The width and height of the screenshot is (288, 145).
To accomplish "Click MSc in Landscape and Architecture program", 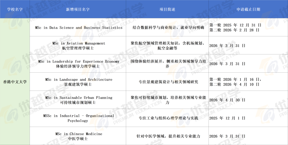I will click(79, 82).
